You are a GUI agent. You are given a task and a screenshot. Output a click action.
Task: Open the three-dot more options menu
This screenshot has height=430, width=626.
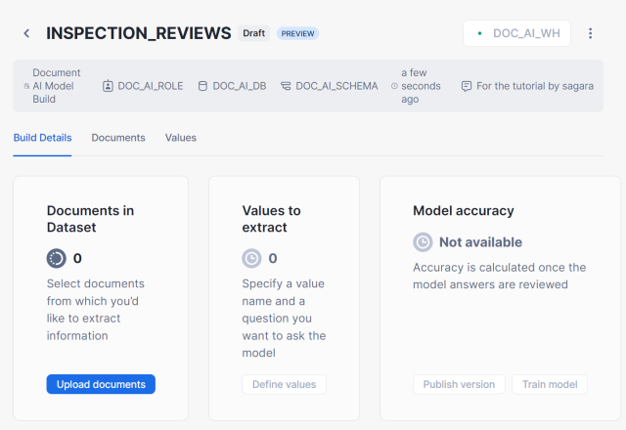(590, 33)
